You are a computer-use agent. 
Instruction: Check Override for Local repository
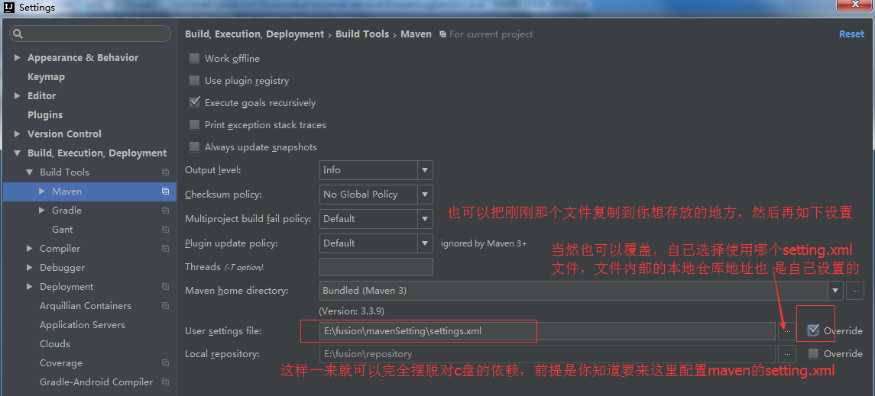click(x=813, y=354)
